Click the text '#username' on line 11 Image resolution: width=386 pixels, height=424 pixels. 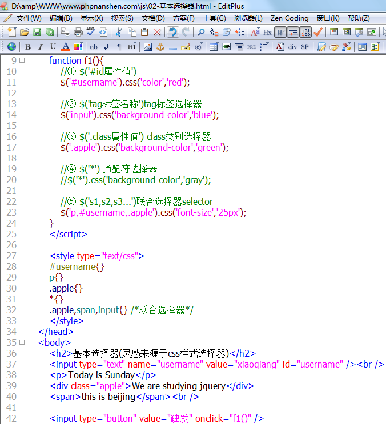point(94,82)
